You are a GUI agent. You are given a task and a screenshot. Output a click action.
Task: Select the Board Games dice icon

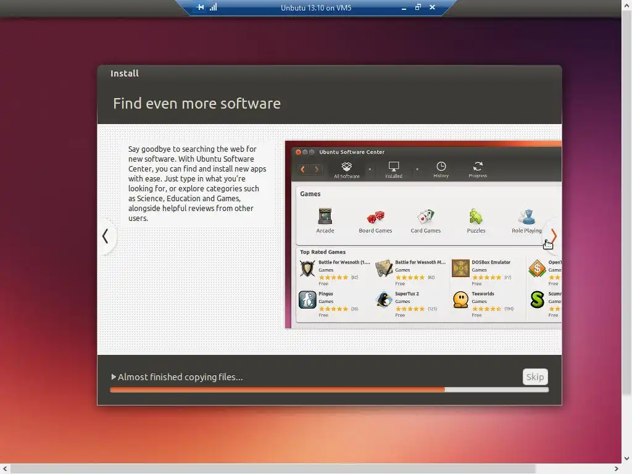(x=375, y=217)
